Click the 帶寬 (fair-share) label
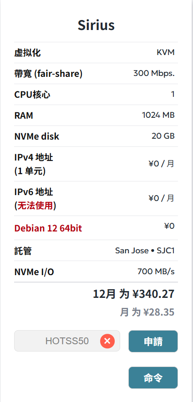The image size is (193, 402). [48, 74]
